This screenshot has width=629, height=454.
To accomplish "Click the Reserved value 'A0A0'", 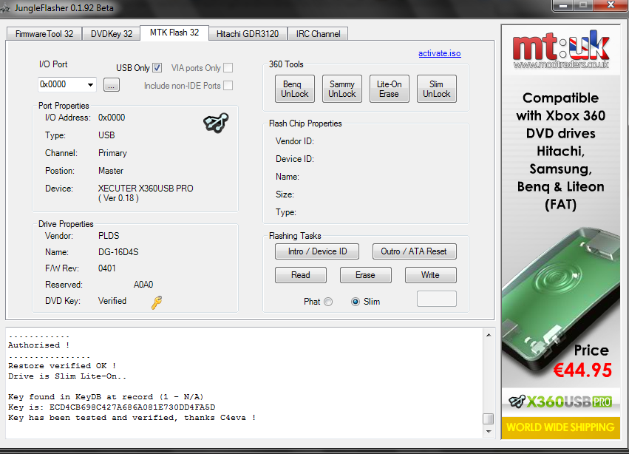I will click(143, 285).
